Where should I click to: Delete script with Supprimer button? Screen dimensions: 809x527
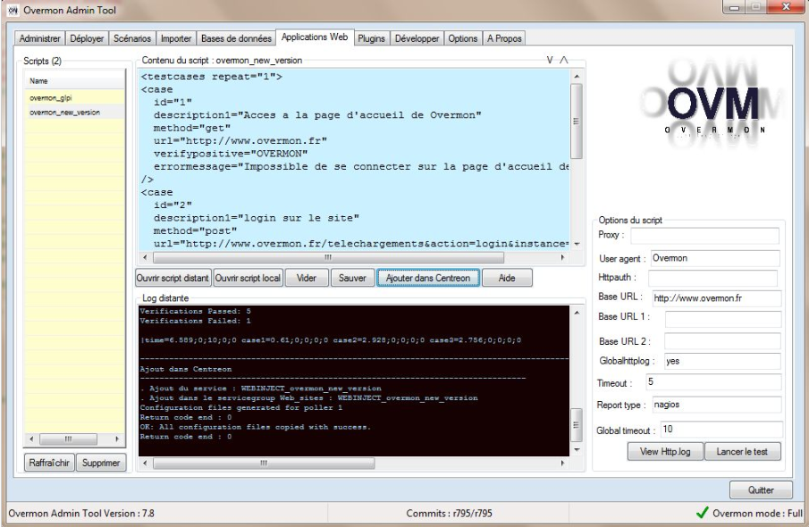click(x=101, y=464)
